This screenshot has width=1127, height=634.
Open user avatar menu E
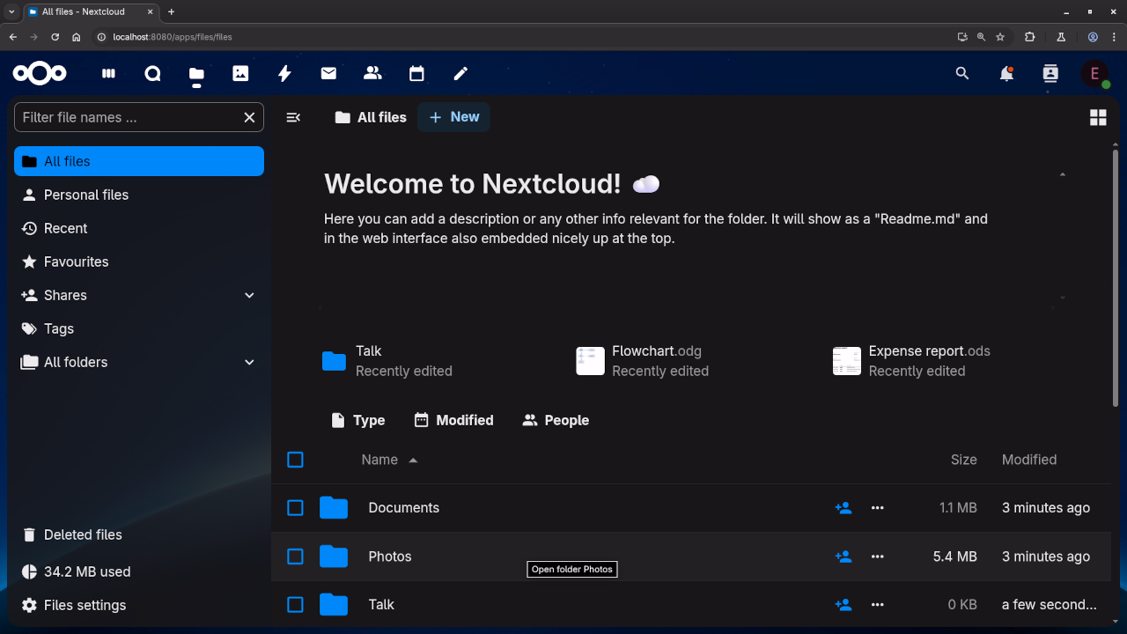tap(1095, 74)
